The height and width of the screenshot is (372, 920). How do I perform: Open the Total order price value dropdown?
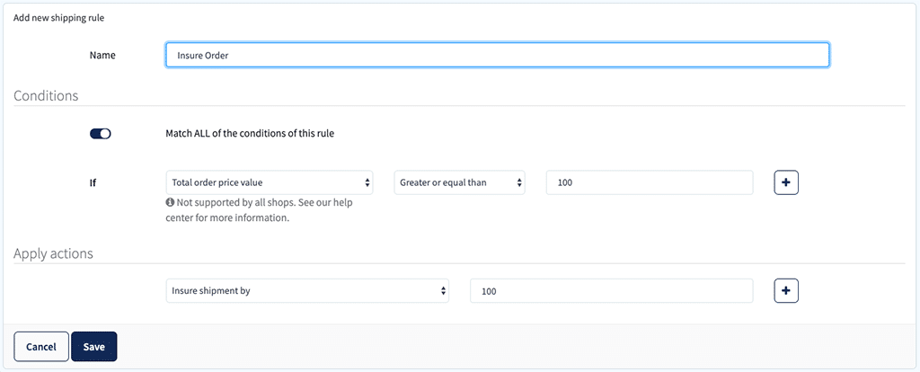270,182
